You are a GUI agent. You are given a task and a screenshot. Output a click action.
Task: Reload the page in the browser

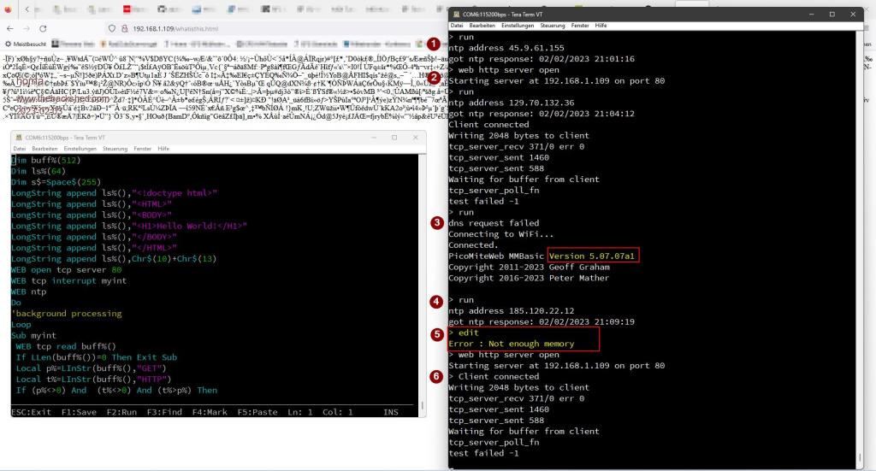click(x=43, y=28)
